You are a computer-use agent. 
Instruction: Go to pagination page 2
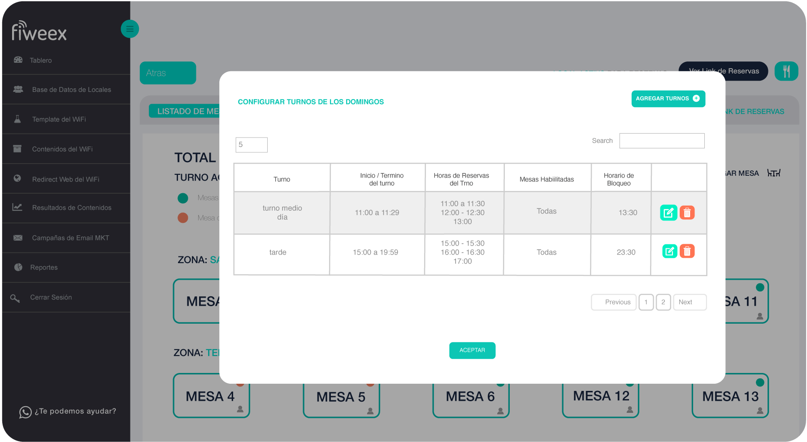point(663,302)
